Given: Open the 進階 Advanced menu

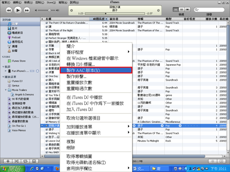Looking at the screenshot, I should pos(63,3).
